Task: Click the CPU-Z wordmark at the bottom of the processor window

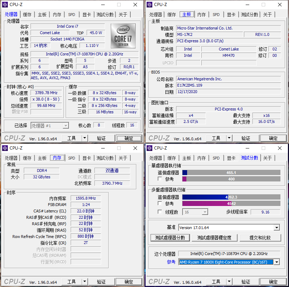Action: pos(14,138)
